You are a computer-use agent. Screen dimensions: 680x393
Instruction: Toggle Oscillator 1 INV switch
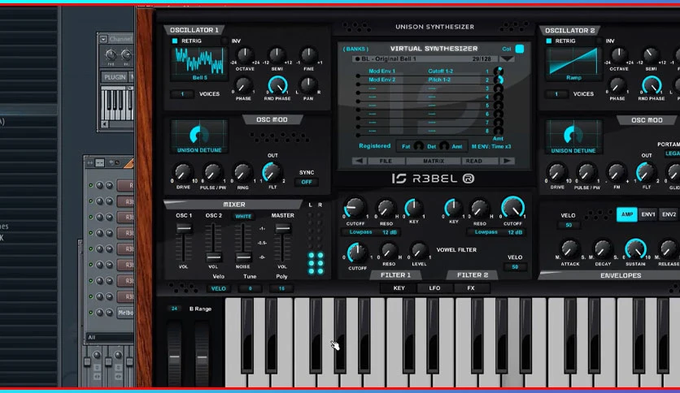point(224,41)
